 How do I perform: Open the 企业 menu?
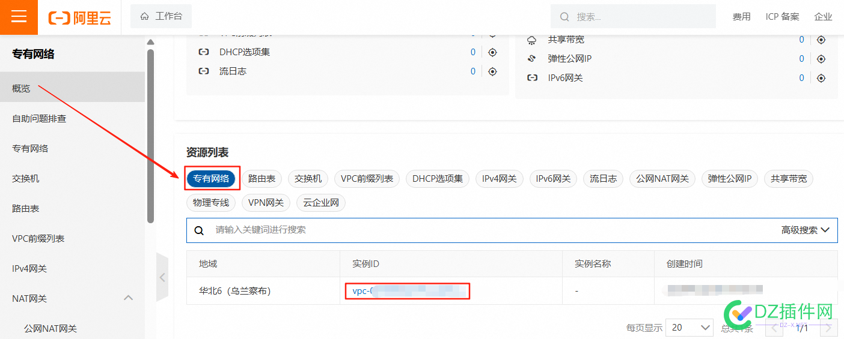823,17
